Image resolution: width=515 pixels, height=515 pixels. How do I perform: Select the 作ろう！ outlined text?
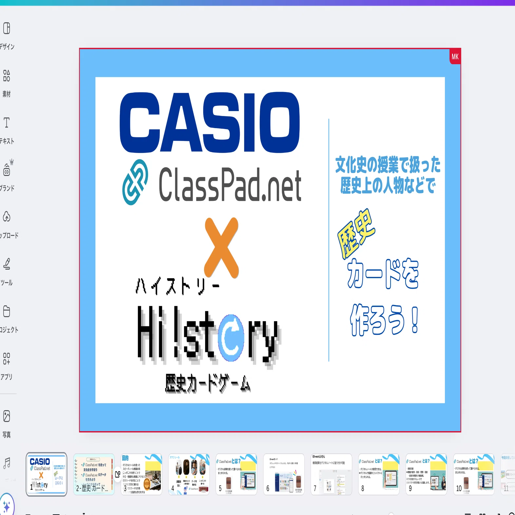coord(384,319)
